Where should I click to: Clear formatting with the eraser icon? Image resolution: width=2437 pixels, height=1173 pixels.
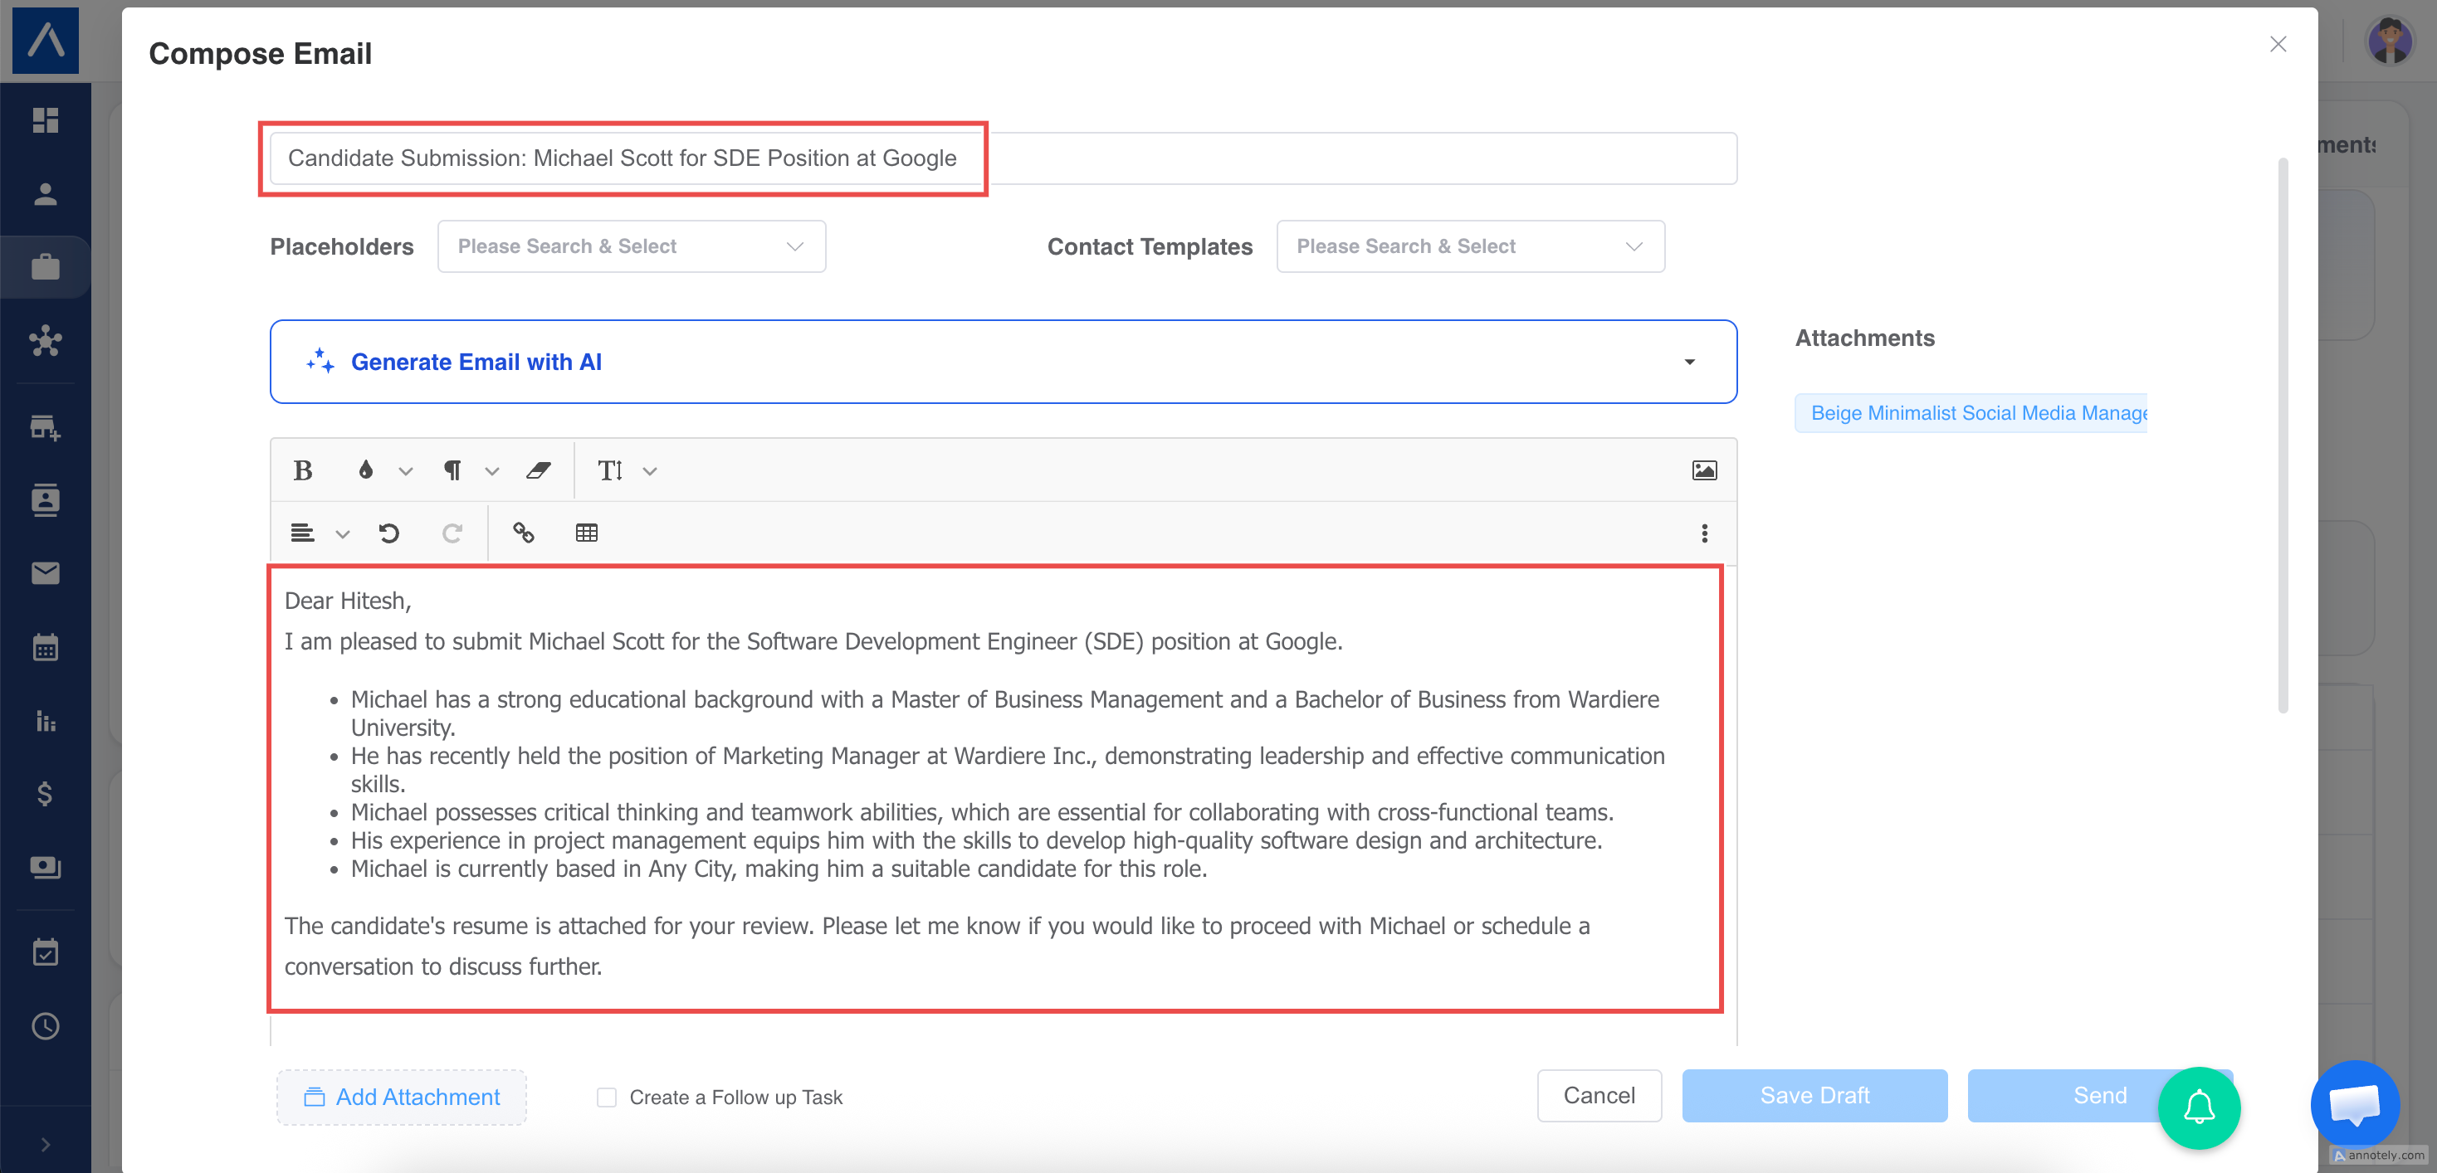[x=539, y=470]
